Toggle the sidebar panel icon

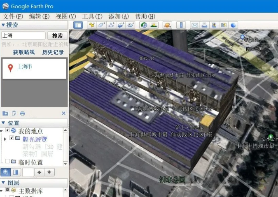coord(78,25)
